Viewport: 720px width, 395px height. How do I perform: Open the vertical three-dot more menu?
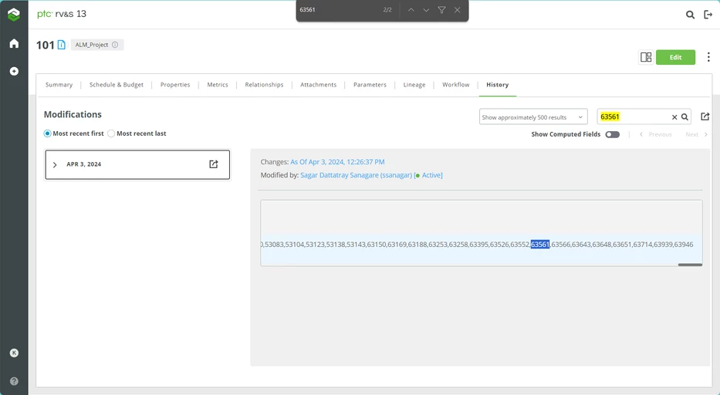point(708,57)
